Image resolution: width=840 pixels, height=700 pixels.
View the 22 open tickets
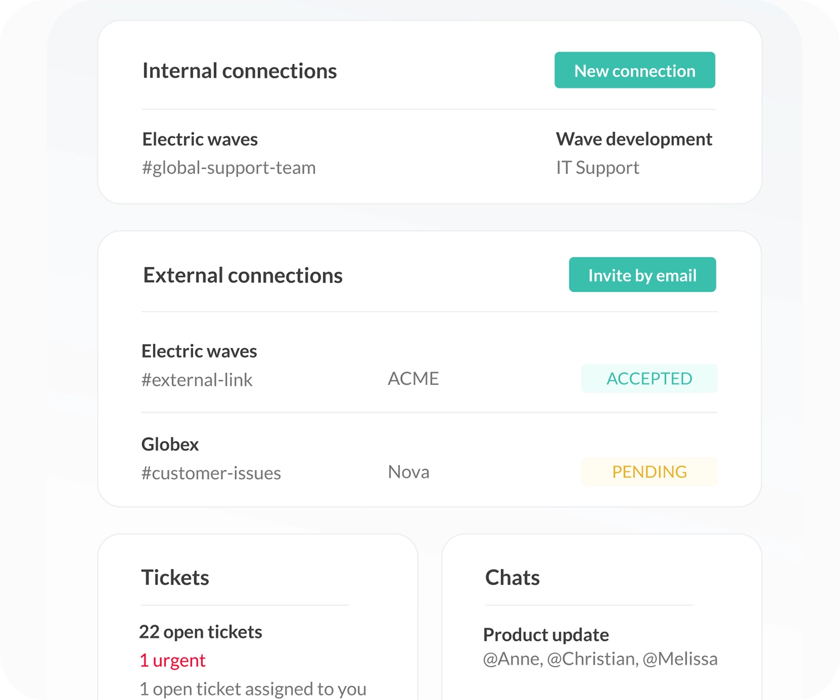tap(200, 631)
